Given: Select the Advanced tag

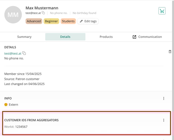Looking at the screenshot, I should point(34,21).
